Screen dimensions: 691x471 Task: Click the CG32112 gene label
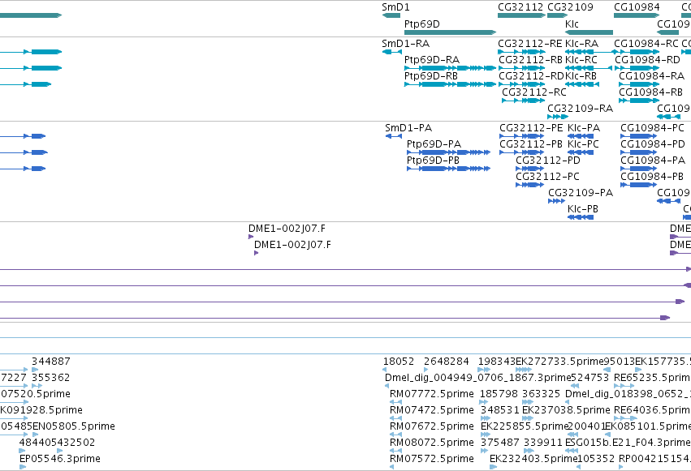pos(520,7)
